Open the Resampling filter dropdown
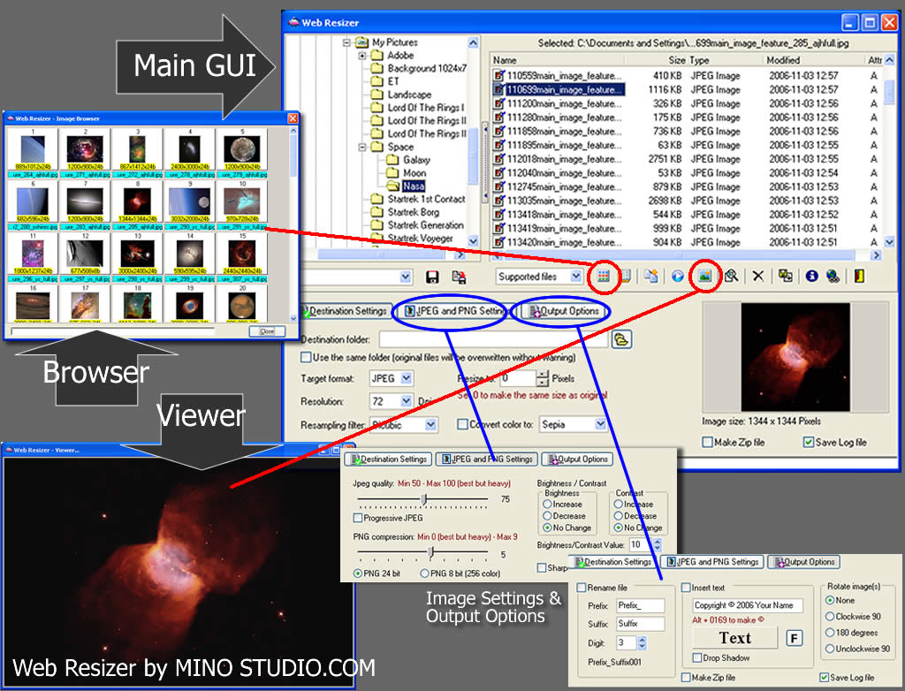 (430, 424)
